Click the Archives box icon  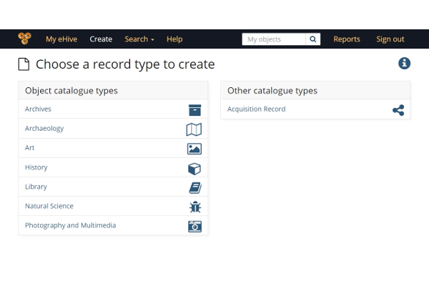194,110
